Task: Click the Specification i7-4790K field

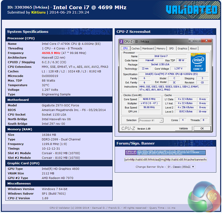Action: click(173, 74)
